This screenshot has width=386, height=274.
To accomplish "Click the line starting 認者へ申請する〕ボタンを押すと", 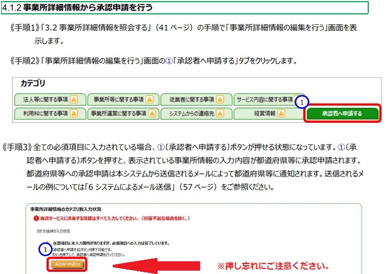I will pos(194,161).
